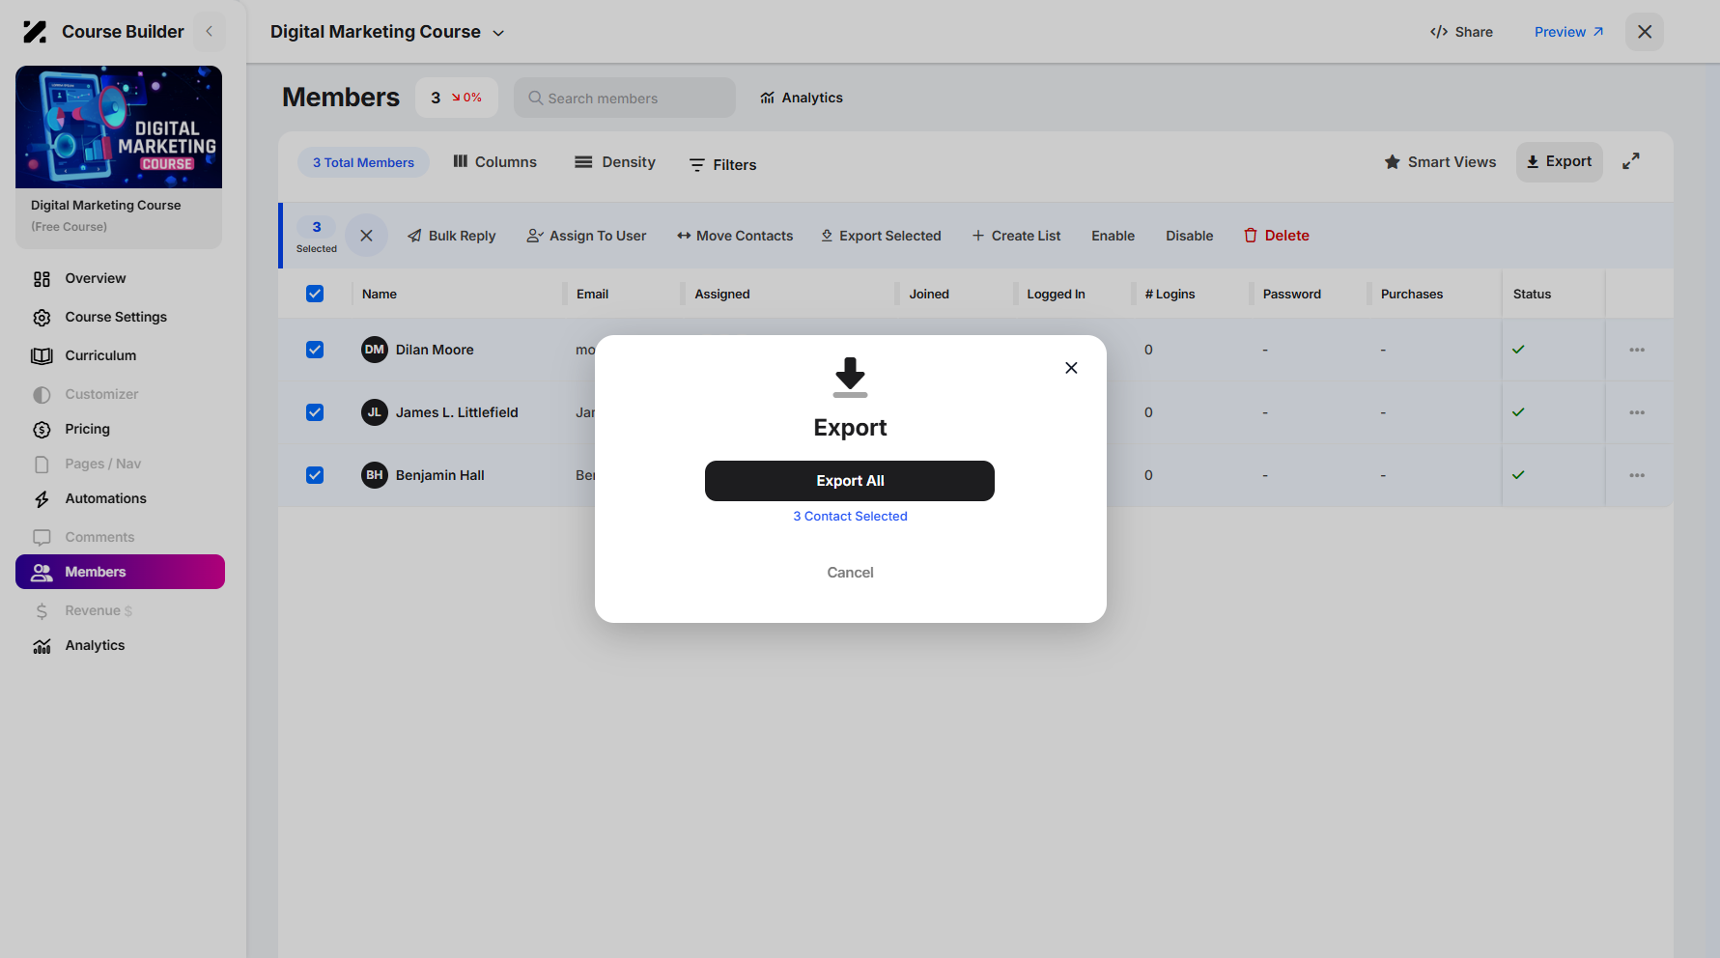Click Cancel in the Export dialog

coord(850,573)
